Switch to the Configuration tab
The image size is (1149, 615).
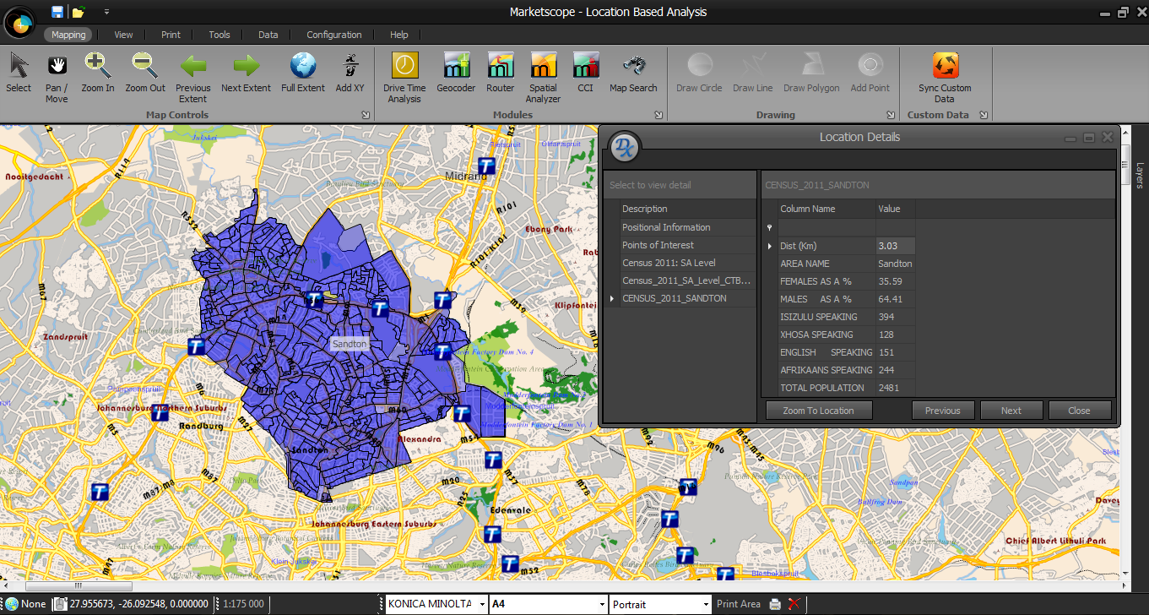click(334, 35)
